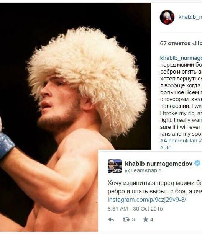
Task: Open the #Alhamdulillah hashtag
Action: tap(179, 141)
